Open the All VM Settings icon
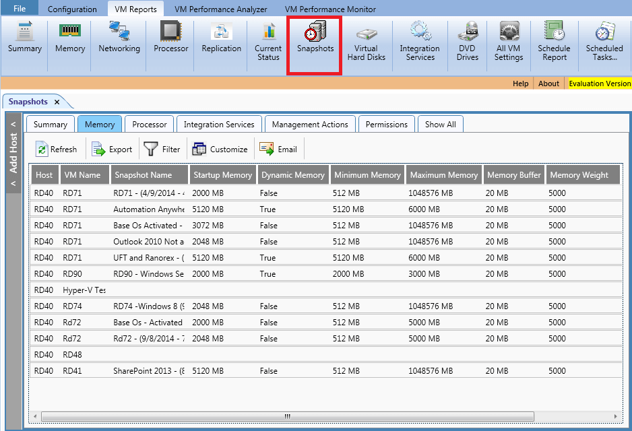632x431 pixels. point(509,42)
